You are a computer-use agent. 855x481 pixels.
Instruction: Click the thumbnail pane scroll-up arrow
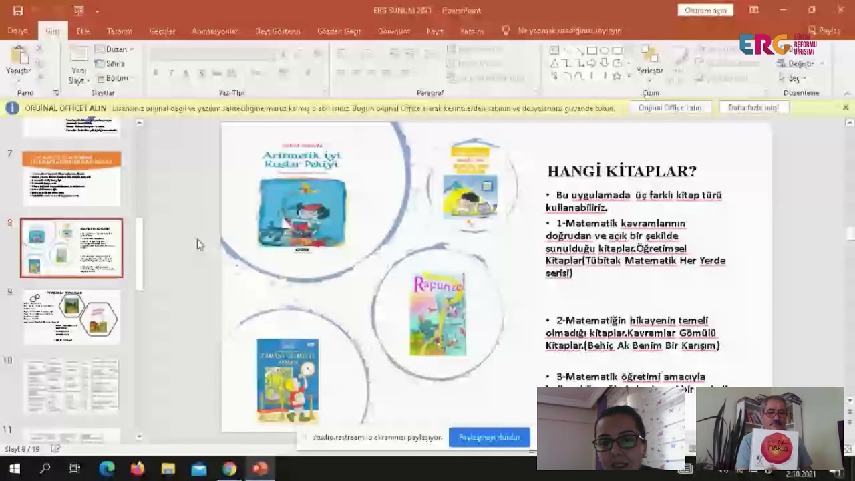tap(139, 122)
